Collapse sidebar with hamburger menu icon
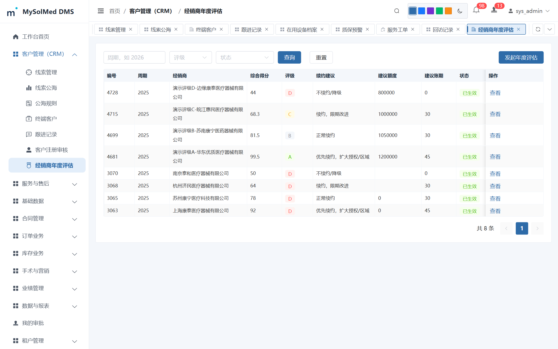Screen dimensions: 558x349 point(101,11)
